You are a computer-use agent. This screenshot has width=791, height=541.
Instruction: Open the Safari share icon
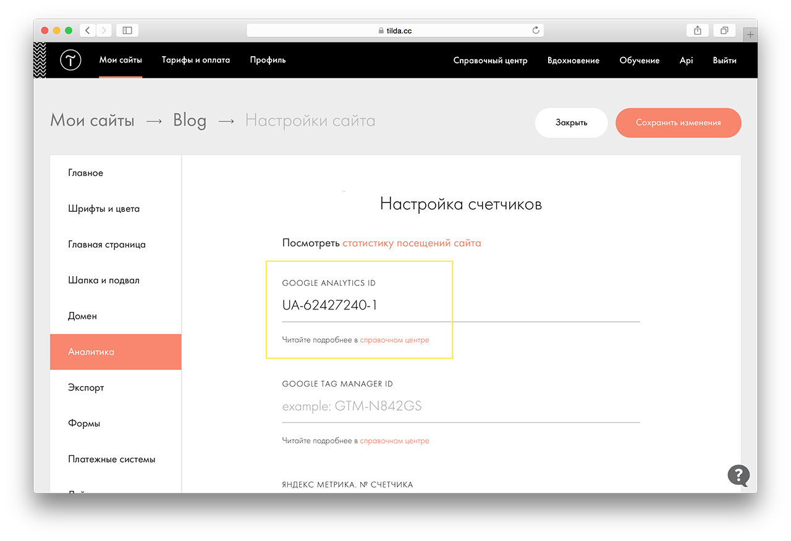click(698, 30)
